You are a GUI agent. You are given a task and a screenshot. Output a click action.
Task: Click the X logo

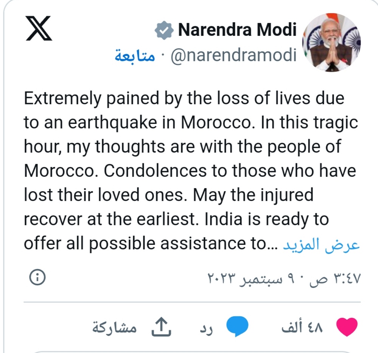click(x=39, y=29)
